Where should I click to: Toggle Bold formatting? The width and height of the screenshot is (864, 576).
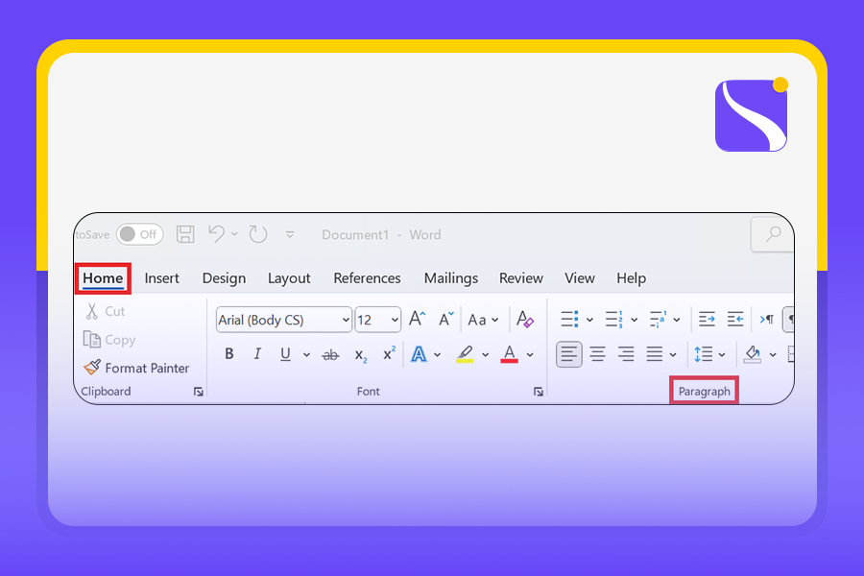click(x=229, y=354)
